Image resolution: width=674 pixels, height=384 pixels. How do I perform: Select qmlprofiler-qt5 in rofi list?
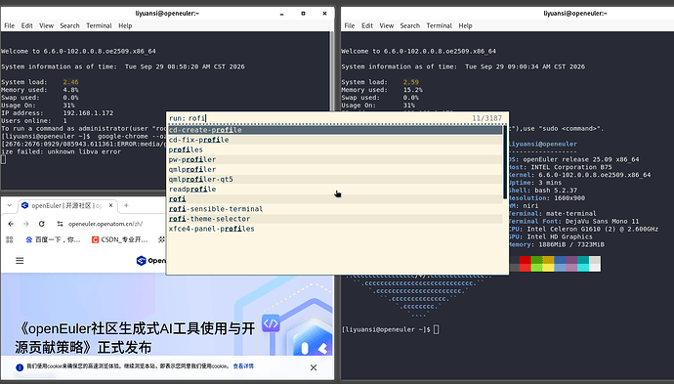pyautogui.click(x=335, y=180)
